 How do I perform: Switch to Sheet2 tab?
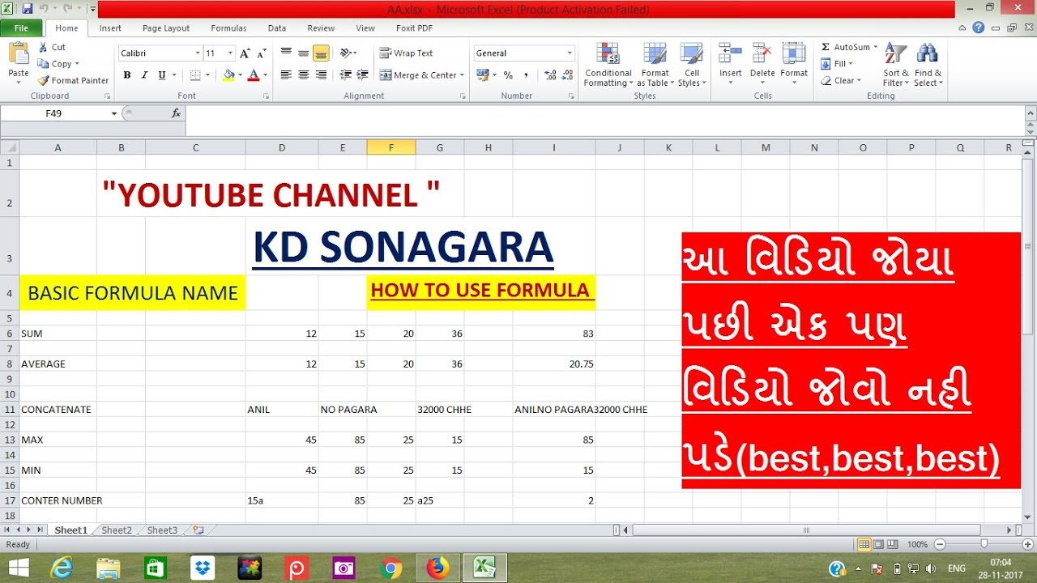coord(117,530)
